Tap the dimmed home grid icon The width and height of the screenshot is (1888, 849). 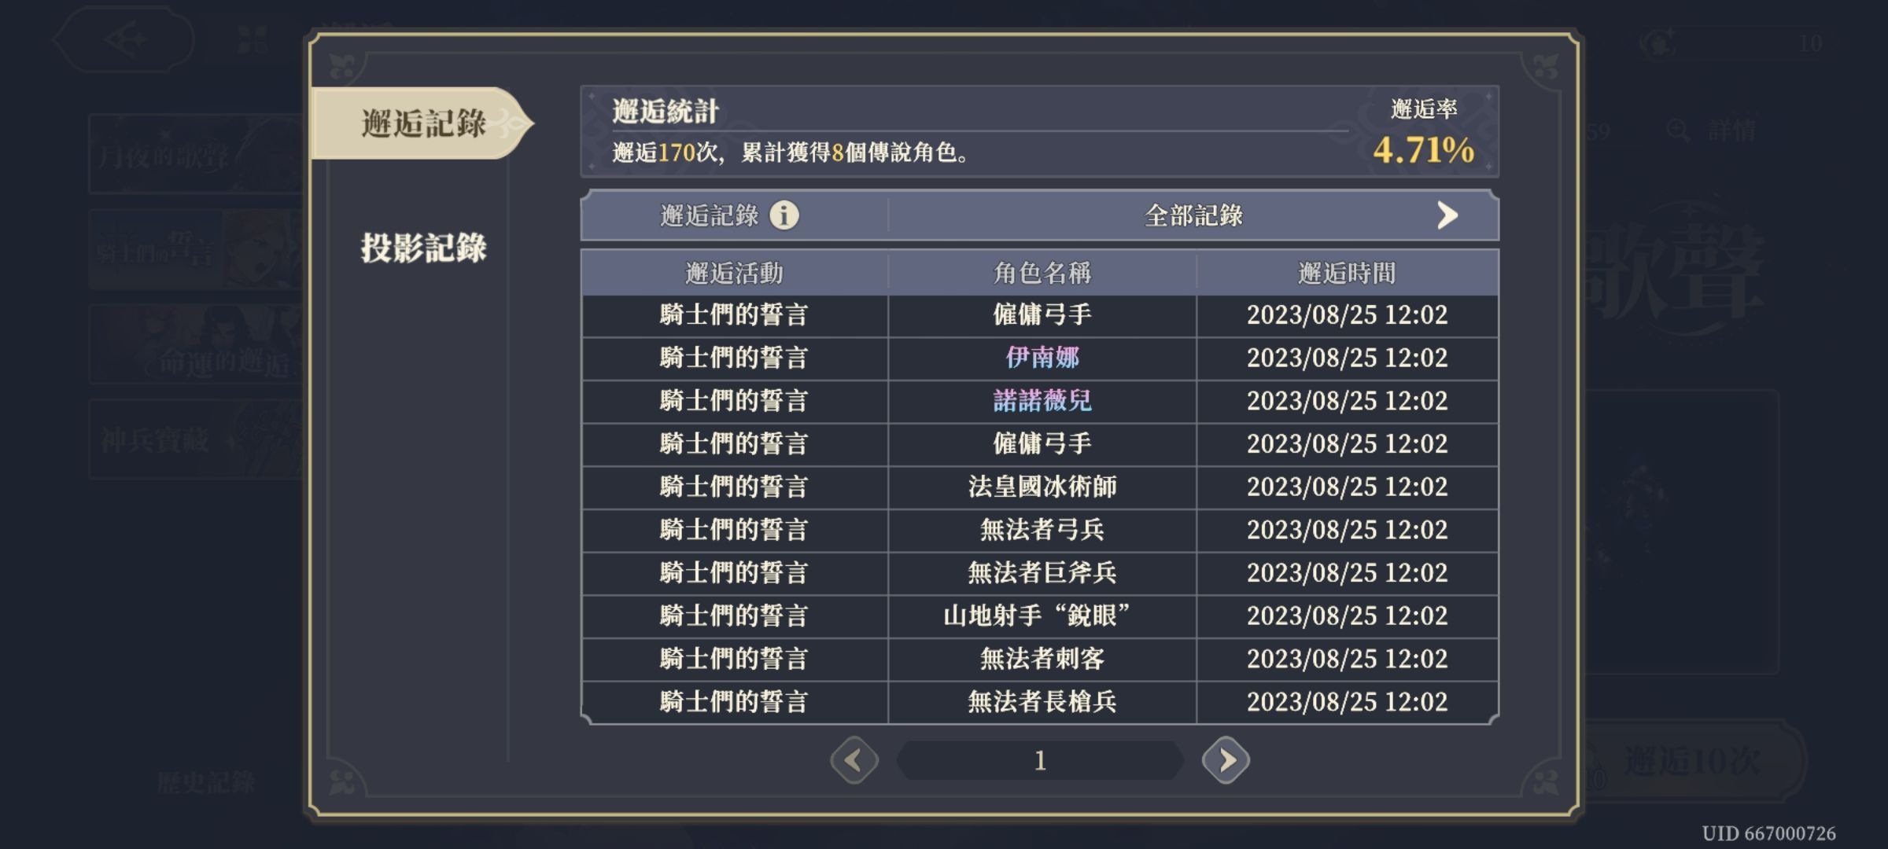253,39
